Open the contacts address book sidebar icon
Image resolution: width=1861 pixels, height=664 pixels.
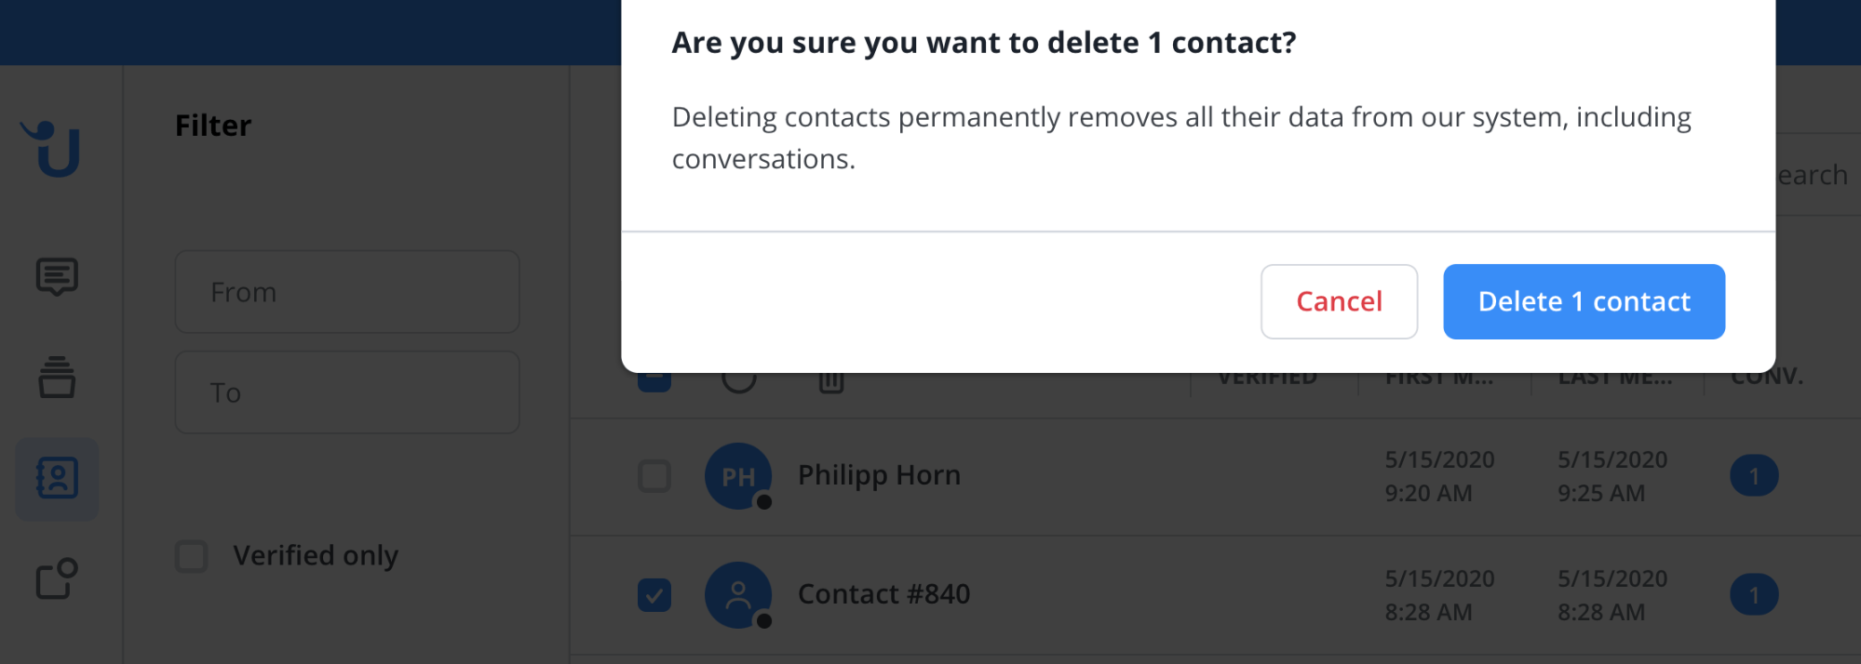tap(57, 479)
